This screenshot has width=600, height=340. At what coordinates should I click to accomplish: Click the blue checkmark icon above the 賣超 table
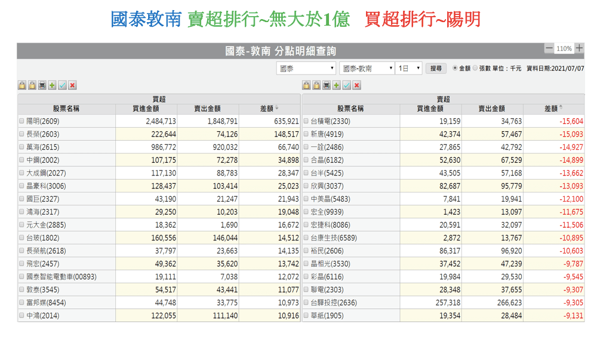[x=347, y=85]
